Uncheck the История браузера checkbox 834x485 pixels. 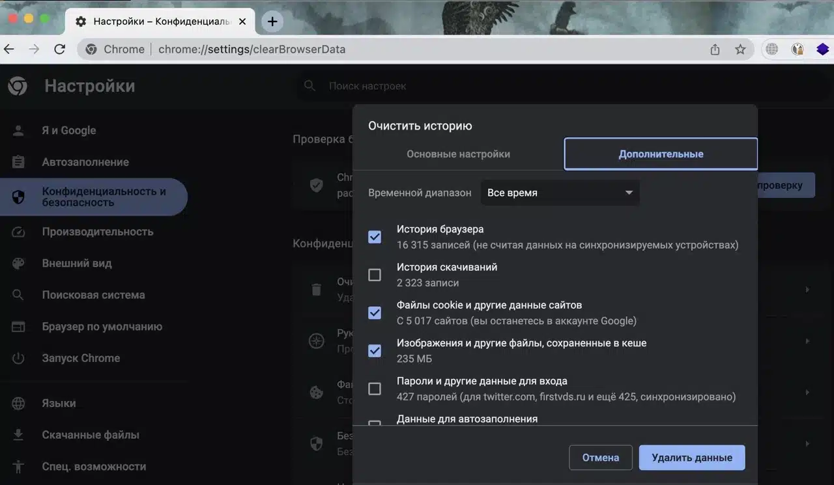[375, 237]
